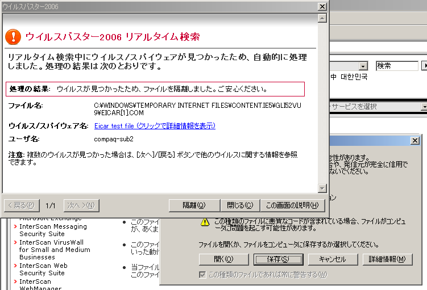The height and width of the screenshot is (290, 427).
Task: Open InterScan Messaging Security Suite link
Action: click(x=53, y=230)
